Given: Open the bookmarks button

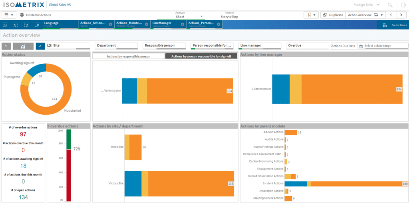Looking at the screenshot, I should coord(312,15).
